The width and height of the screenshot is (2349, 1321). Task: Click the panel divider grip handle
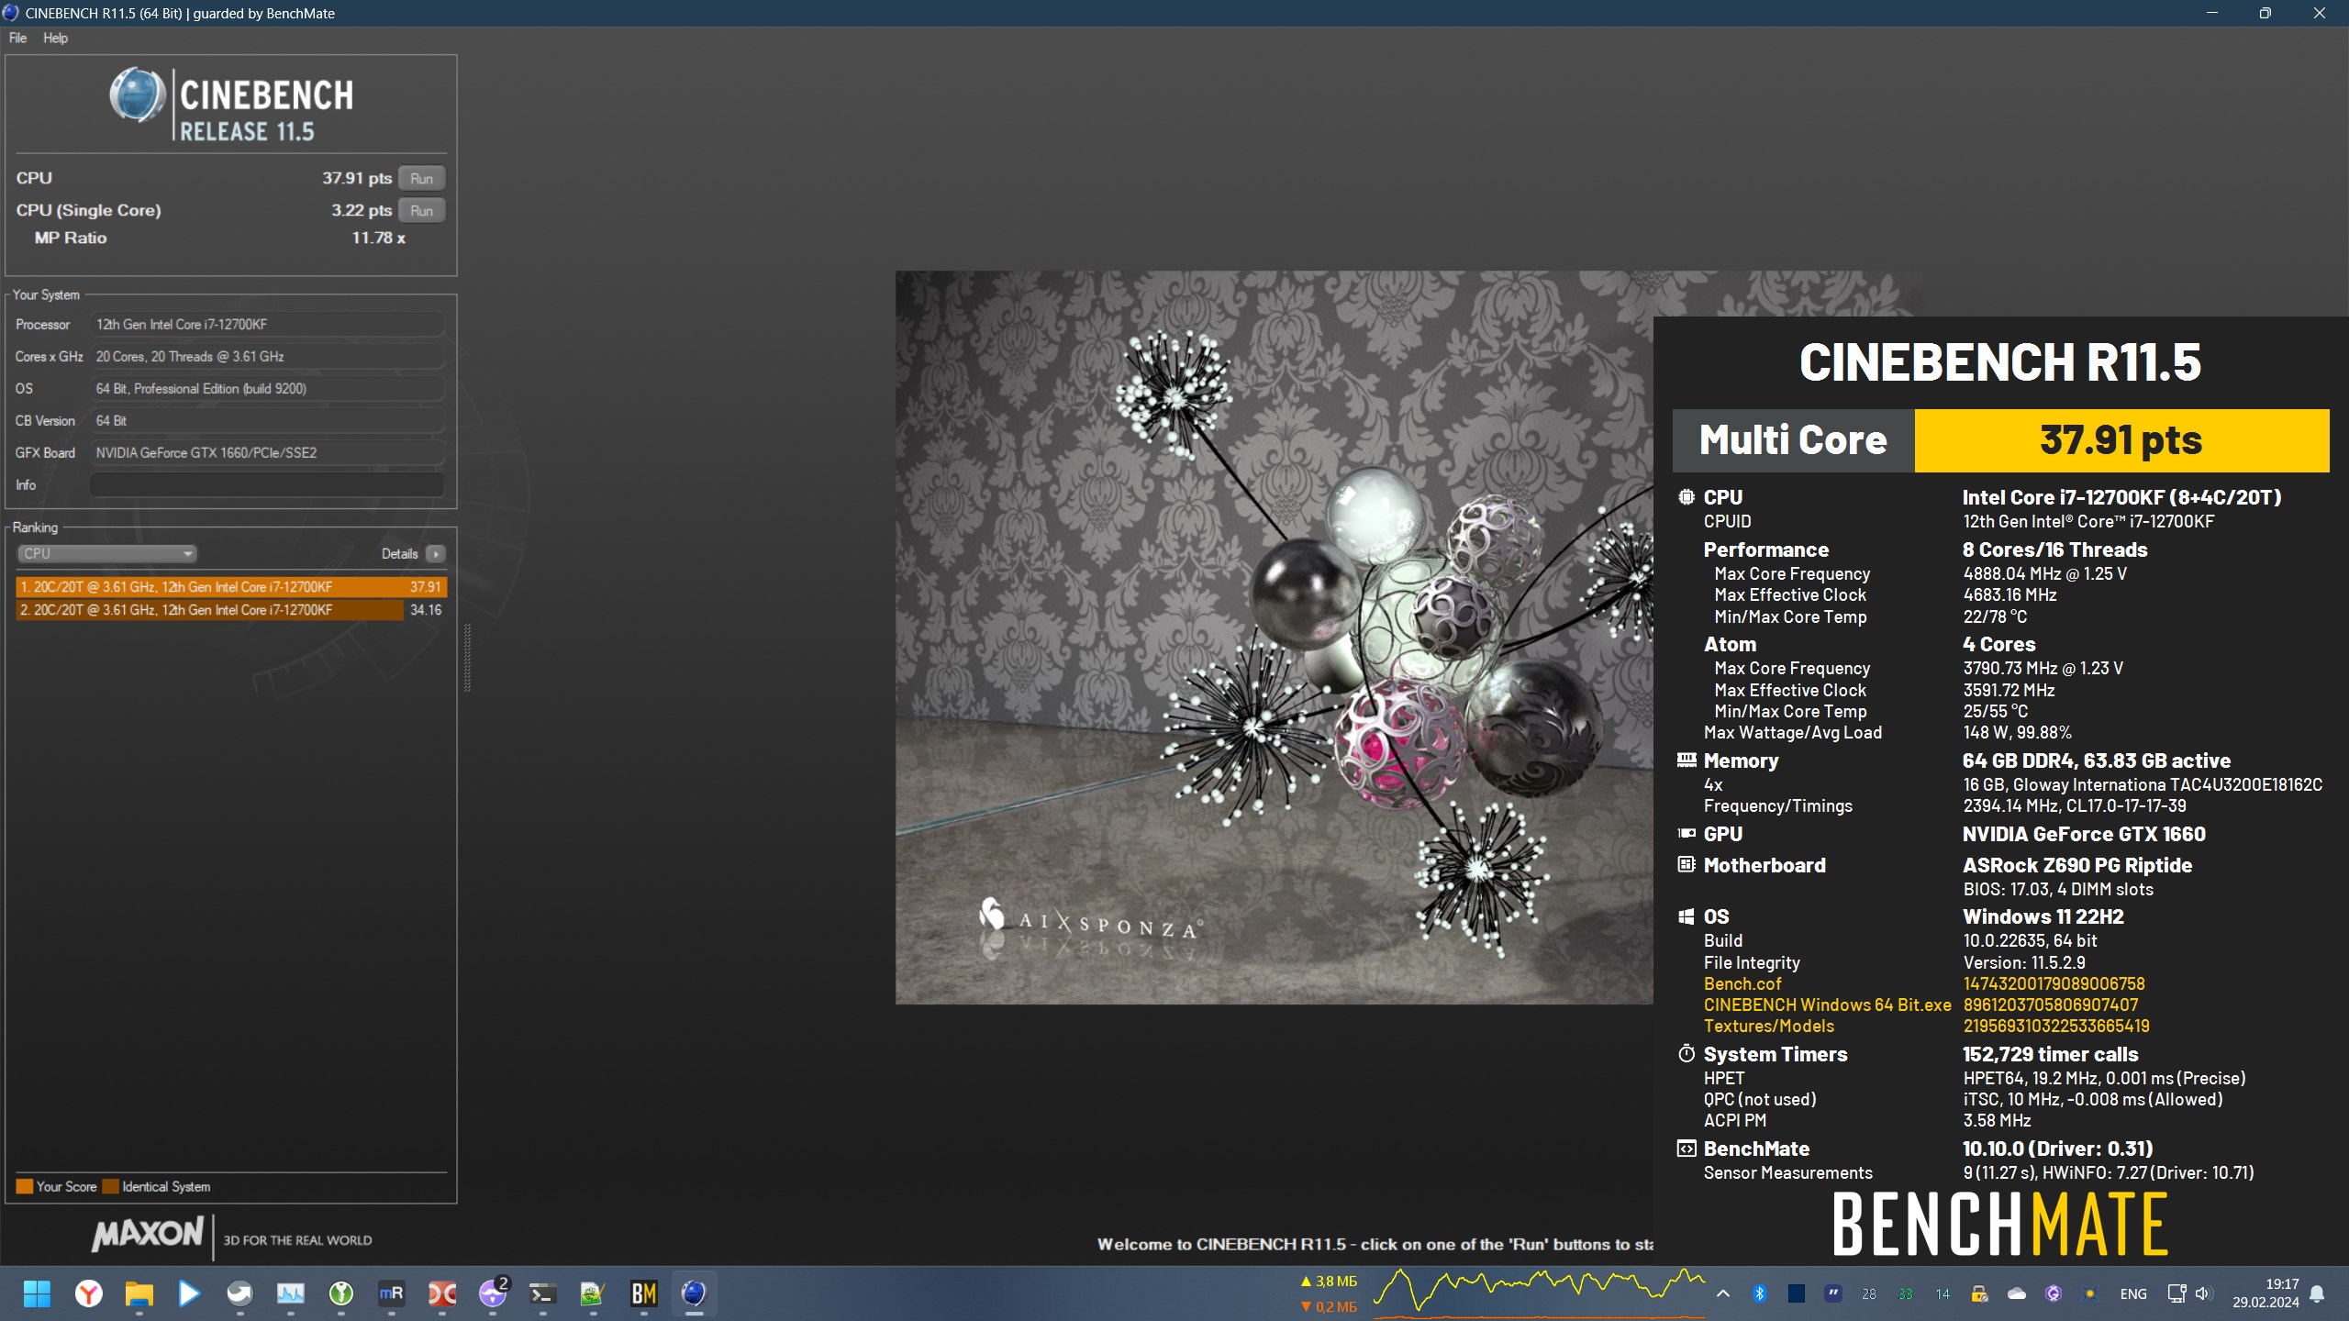point(467,657)
